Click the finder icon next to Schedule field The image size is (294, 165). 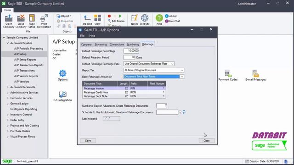coord(180,112)
